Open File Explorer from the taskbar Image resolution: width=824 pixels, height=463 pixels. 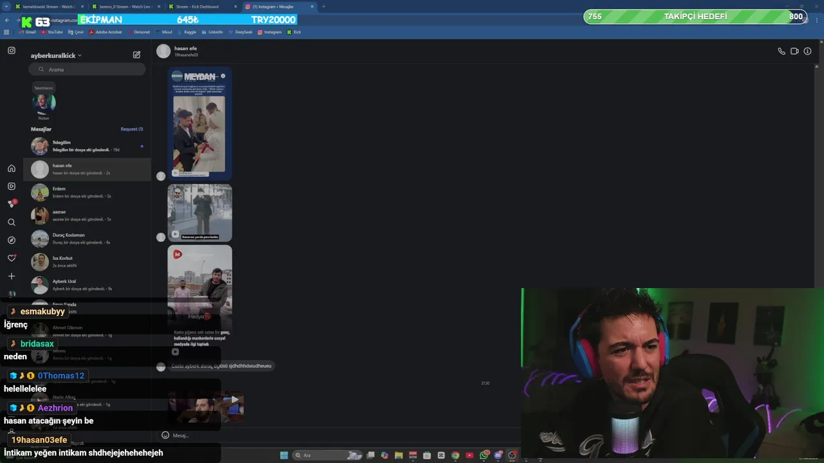398,455
